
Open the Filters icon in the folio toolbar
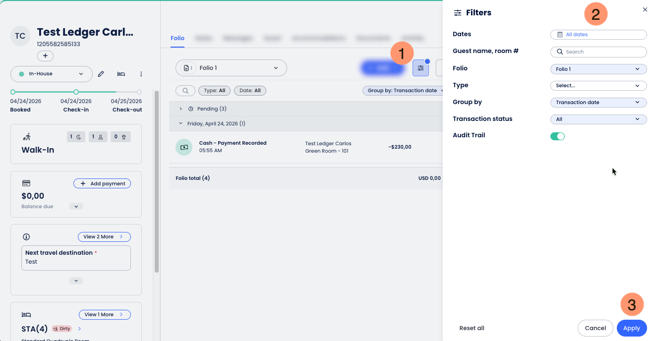tap(420, 68)
